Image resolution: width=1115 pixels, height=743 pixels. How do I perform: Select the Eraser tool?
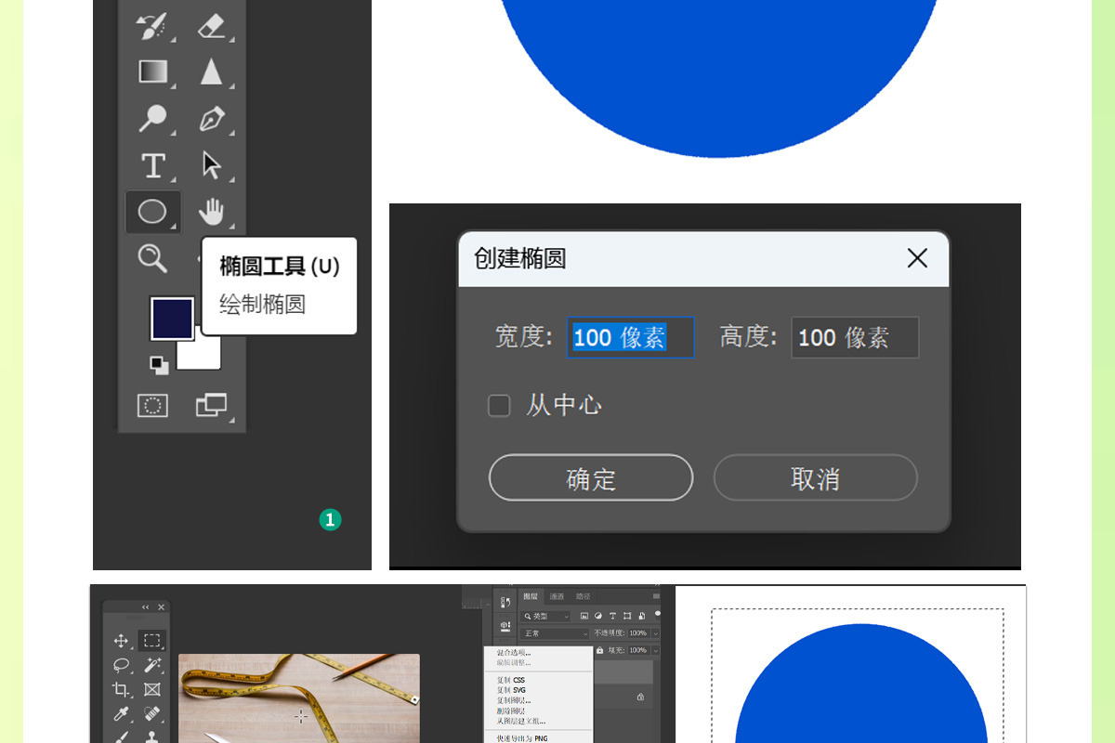click(x=212, y=26)
